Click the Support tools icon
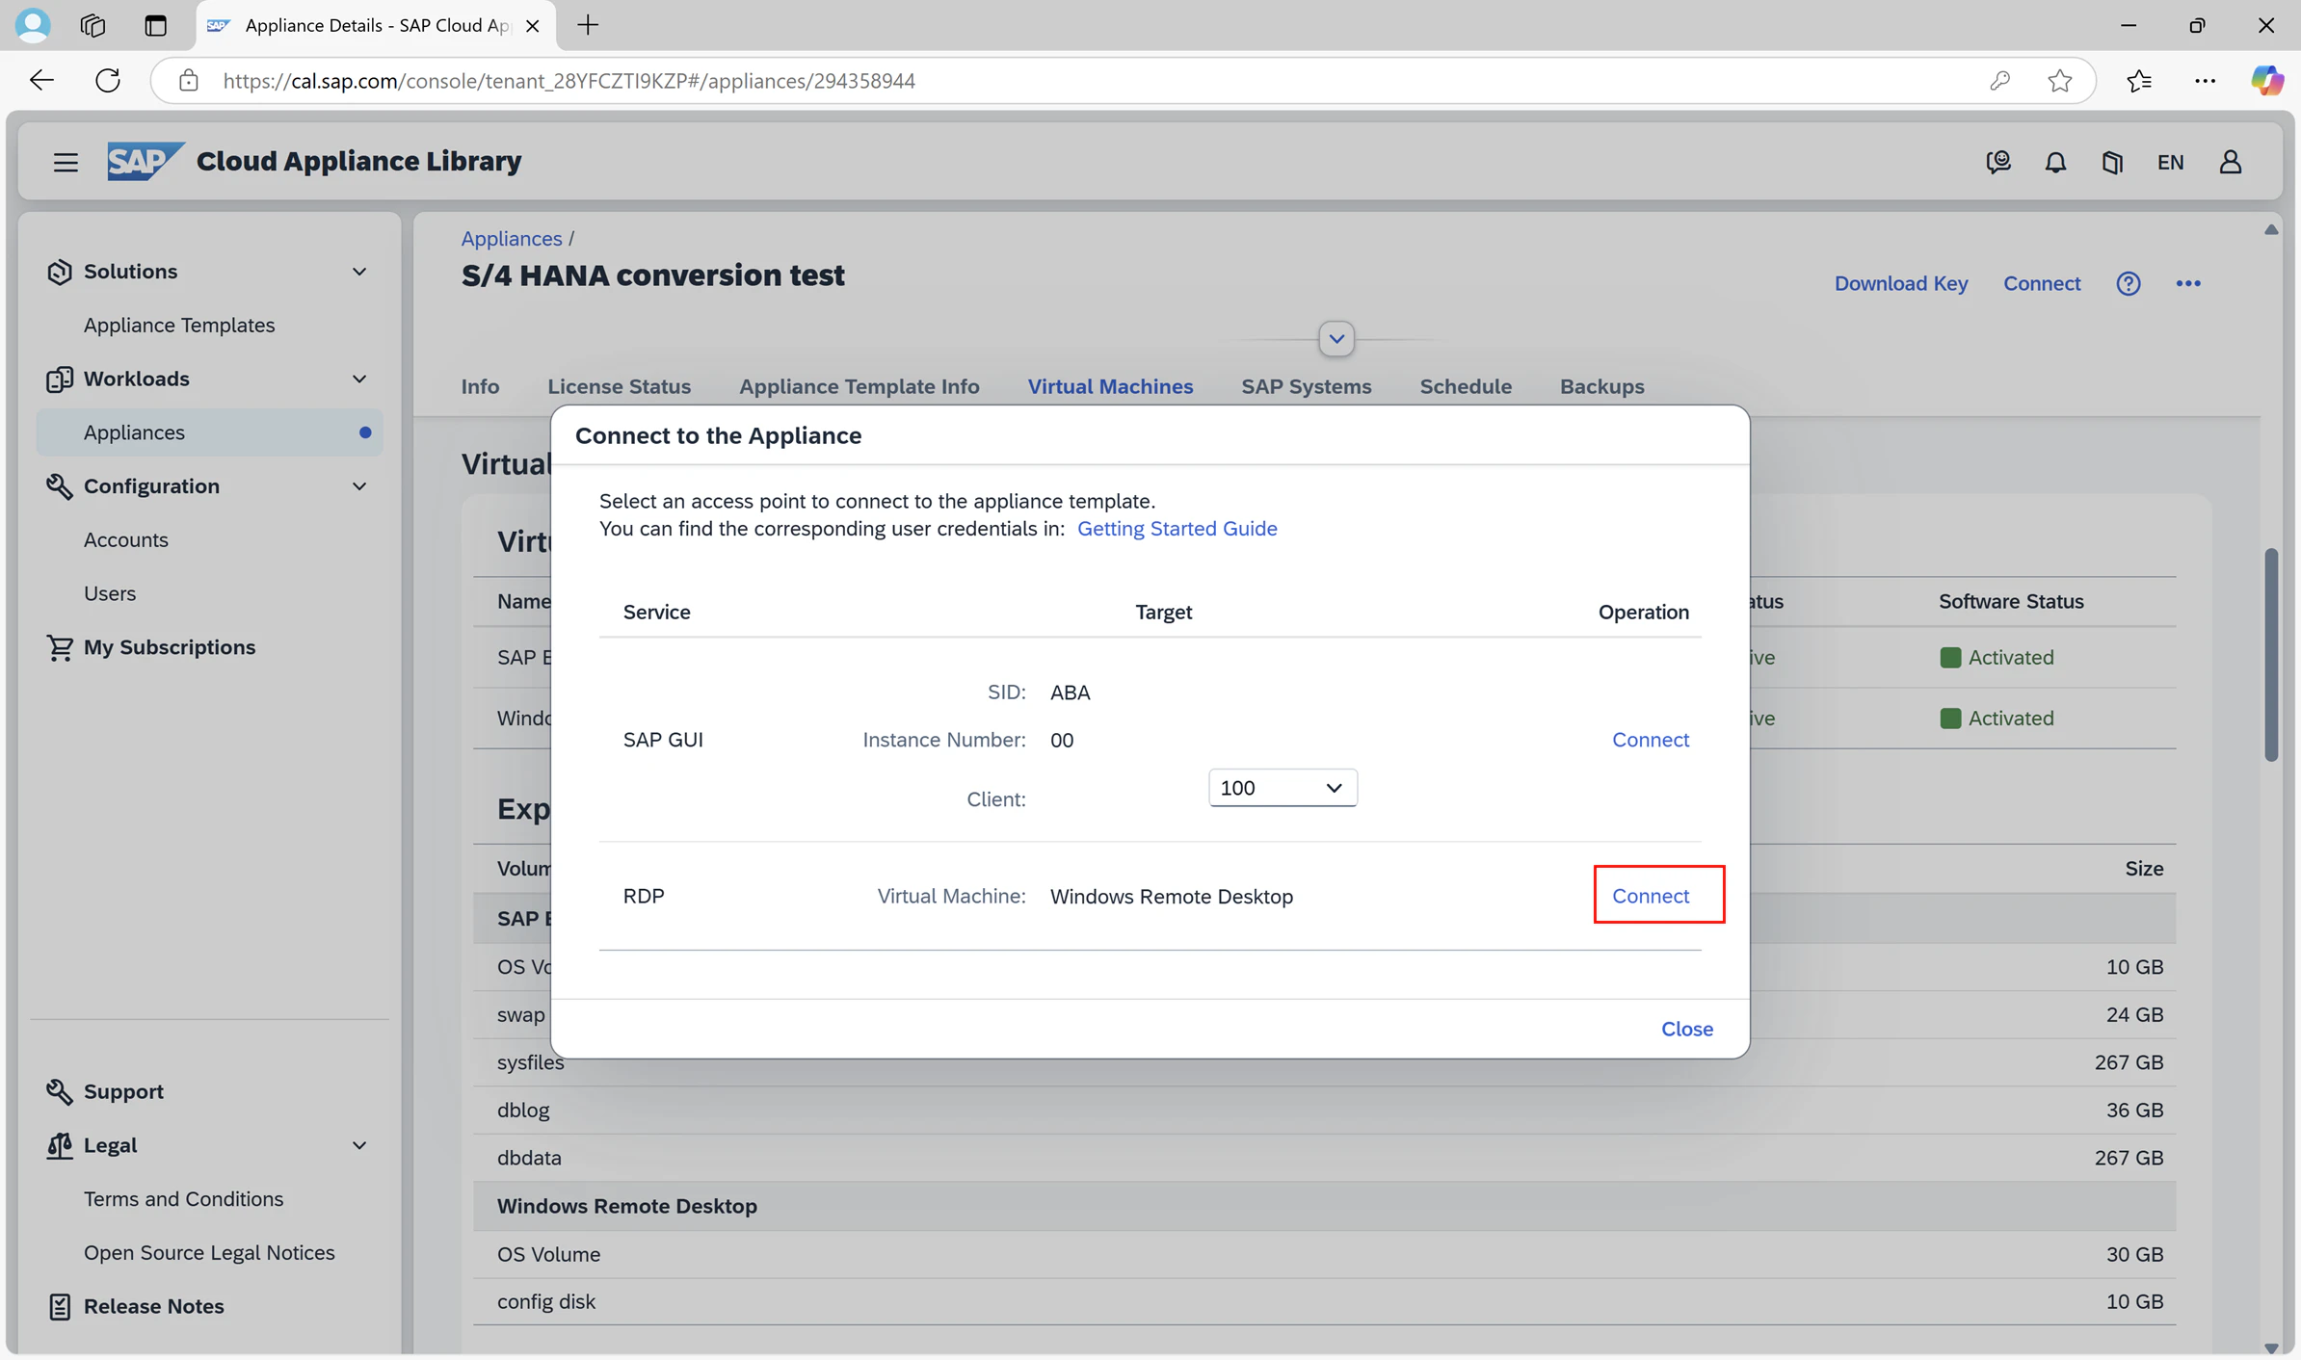The image size is (2301, 1360). pos(60,1091)
